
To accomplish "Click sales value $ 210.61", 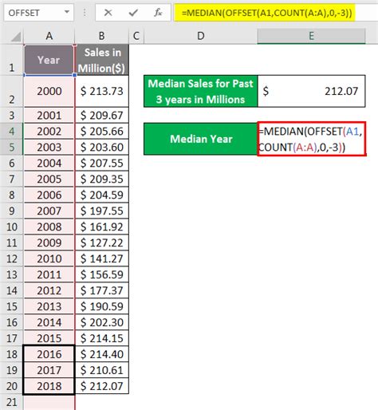I will pos(102,370).
